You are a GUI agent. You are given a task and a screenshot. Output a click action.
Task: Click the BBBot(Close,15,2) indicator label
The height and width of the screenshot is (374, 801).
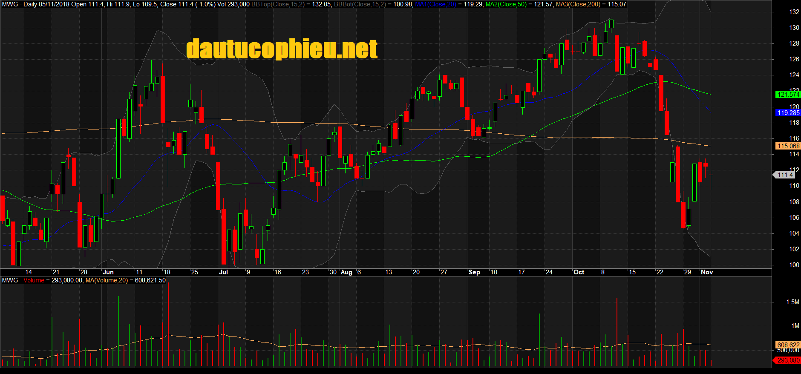point(360,4)
